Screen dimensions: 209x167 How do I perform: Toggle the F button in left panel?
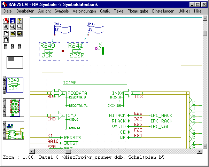(6, 47)
